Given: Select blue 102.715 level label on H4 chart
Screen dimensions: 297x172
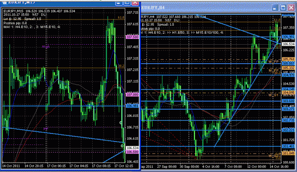Looking at the screenshot, I should tap(288, 121).
